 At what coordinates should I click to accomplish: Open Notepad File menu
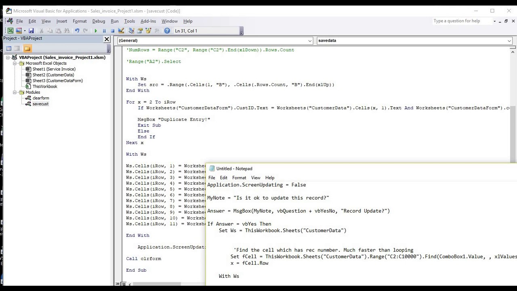212,178
